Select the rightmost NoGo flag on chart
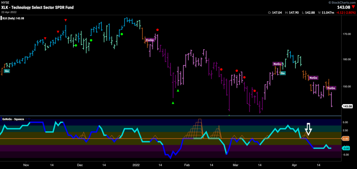Screen dimensions: 357x169 pos(331,88)
